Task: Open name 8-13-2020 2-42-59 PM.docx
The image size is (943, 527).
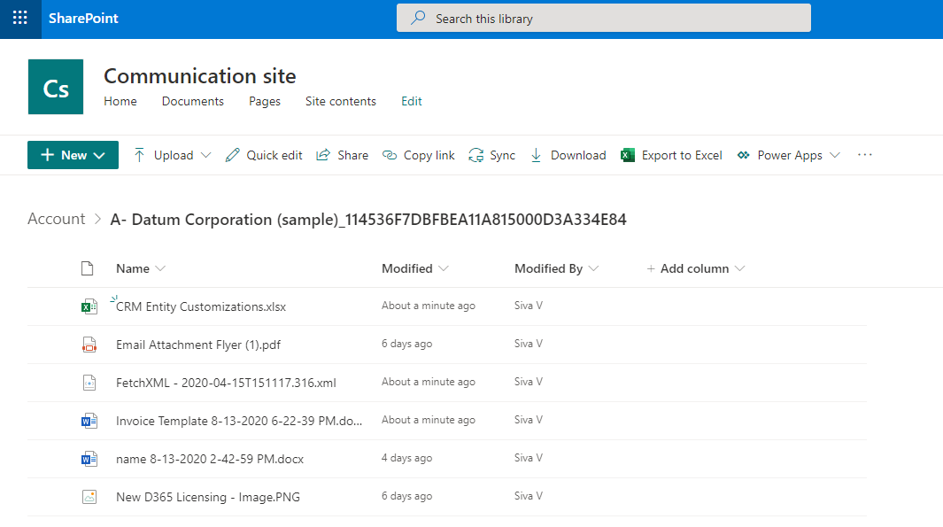Action: click(x=210, y=459)
